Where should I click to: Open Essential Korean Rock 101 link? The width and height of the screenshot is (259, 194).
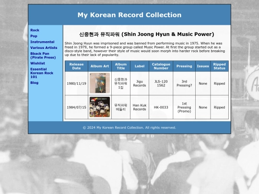point(42,73)
